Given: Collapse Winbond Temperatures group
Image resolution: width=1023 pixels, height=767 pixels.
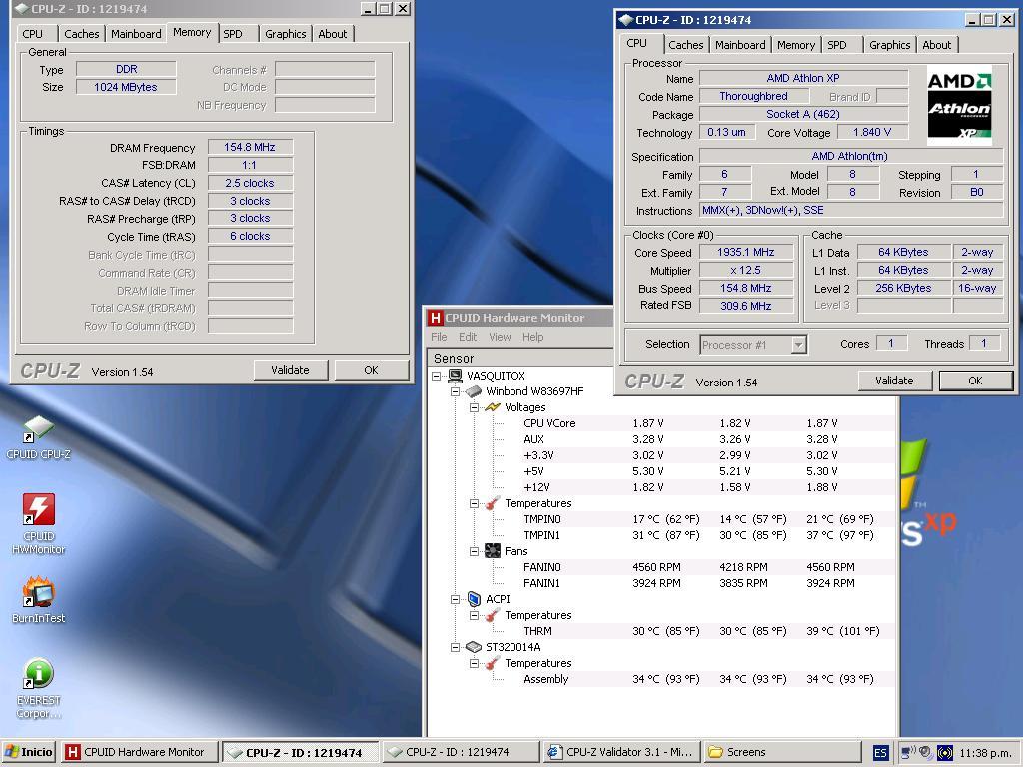Looking at the screenshot, I should 474,503.
